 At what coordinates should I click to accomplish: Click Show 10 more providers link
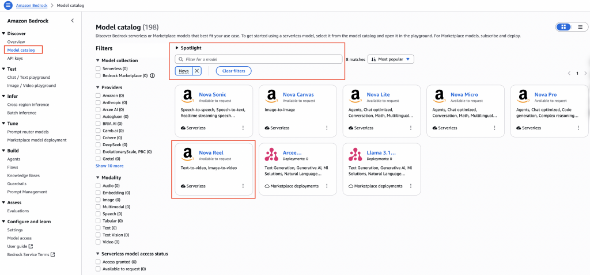click(109, 166)
